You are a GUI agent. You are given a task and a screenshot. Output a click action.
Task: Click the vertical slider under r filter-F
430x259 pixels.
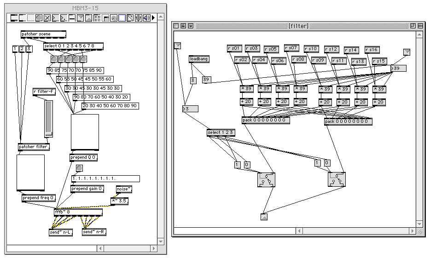[x=48, y=119]
